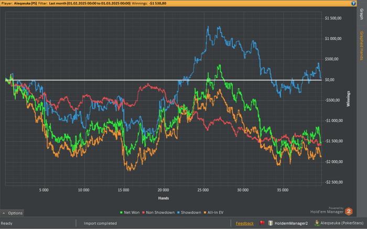Open the Feedback link
Screen dimensions: 367x229
tap(245, 223)
